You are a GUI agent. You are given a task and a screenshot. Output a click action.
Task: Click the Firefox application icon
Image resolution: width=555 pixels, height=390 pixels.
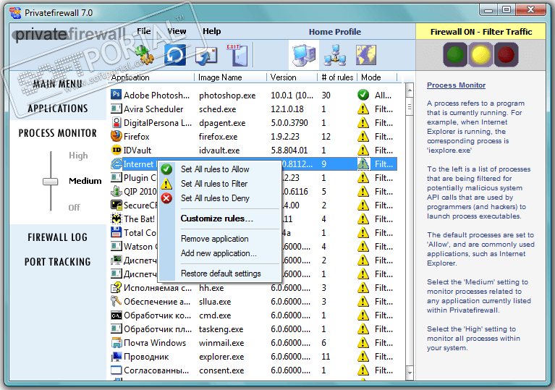coord(116,136)
